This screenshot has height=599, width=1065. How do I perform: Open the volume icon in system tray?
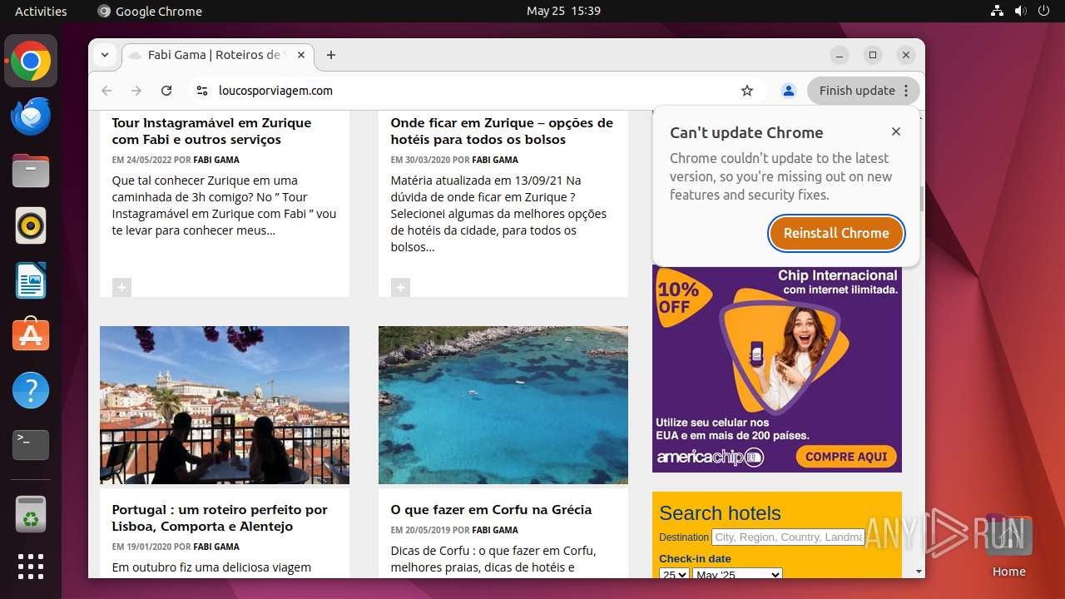[x=1020, y=11]
